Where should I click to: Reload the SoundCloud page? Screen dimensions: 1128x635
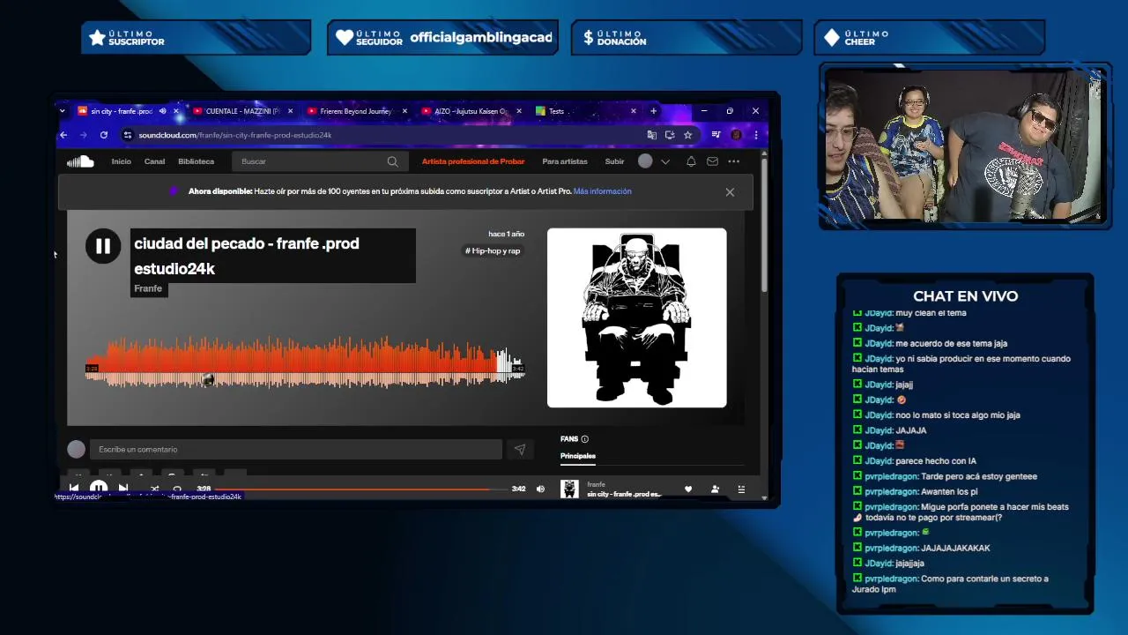[x=103, y=135]
